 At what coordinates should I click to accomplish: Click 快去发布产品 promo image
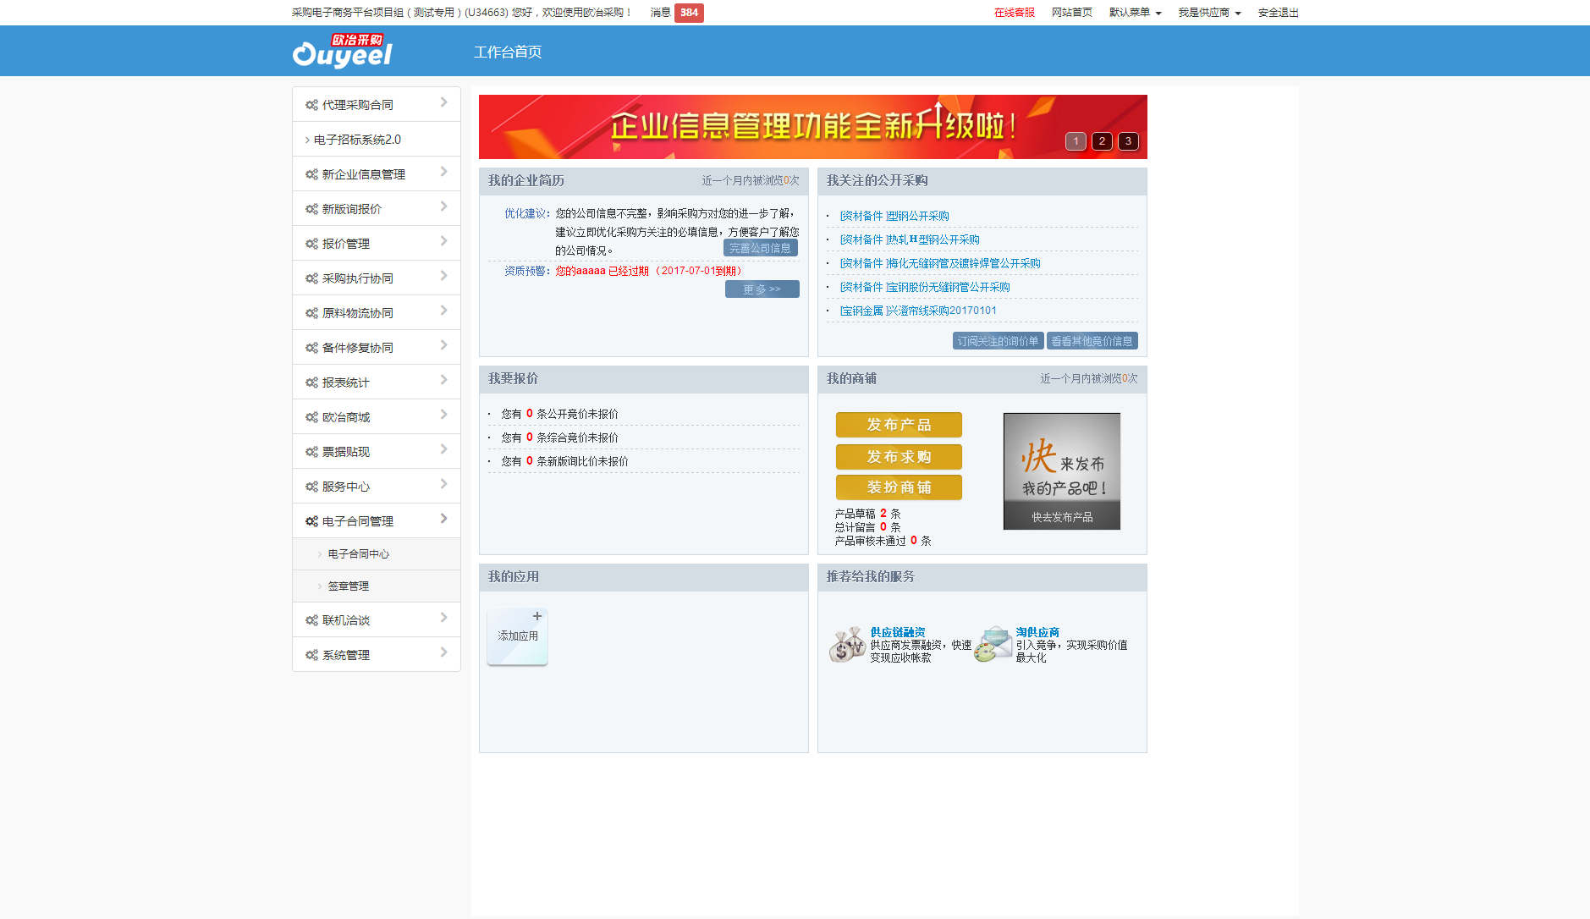(1061, 471)
